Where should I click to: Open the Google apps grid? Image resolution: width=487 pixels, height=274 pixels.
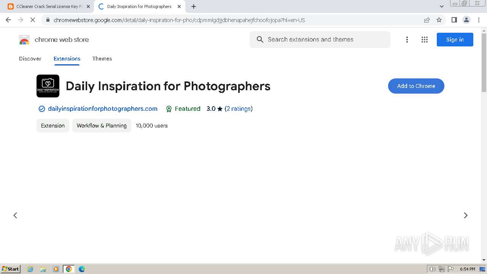[x=425, y=40]
